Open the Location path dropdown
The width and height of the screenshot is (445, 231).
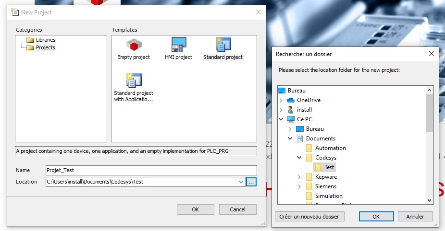tap(241, 182)
